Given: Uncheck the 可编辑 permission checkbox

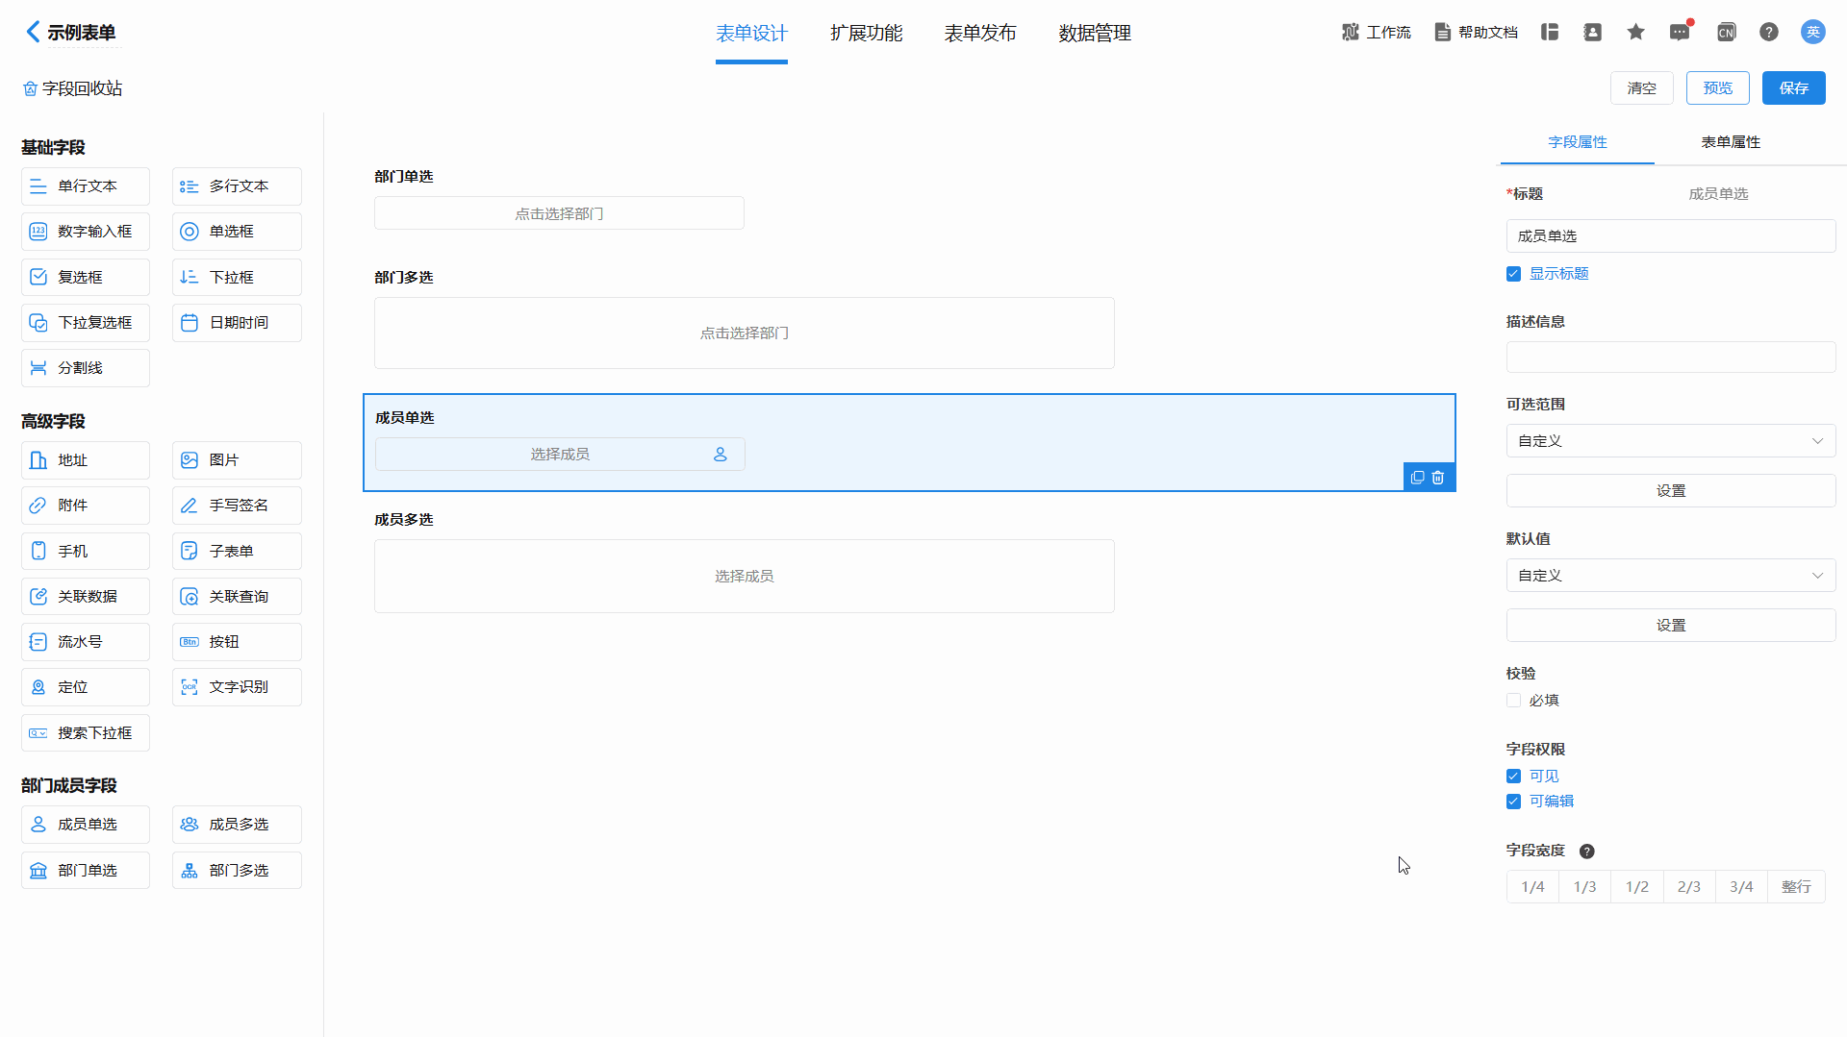Looking at the screenshot, I should (x=1514, y=802).
